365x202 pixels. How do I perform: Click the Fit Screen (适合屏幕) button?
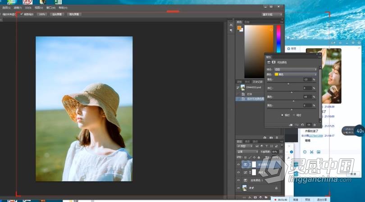57,14
